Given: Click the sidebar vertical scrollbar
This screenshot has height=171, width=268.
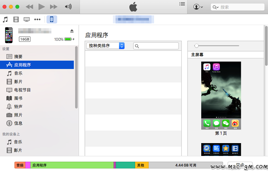Looking at the screenshot, I should point(76,77).
